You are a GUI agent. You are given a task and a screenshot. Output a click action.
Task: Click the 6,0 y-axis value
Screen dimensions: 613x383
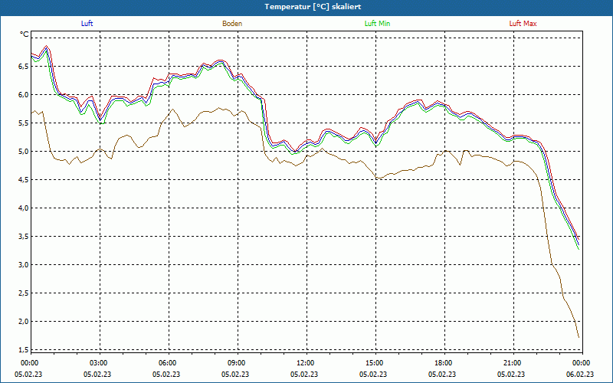[x=23, y=94]
